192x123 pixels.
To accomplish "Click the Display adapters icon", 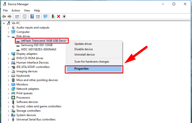I will 13,54.
